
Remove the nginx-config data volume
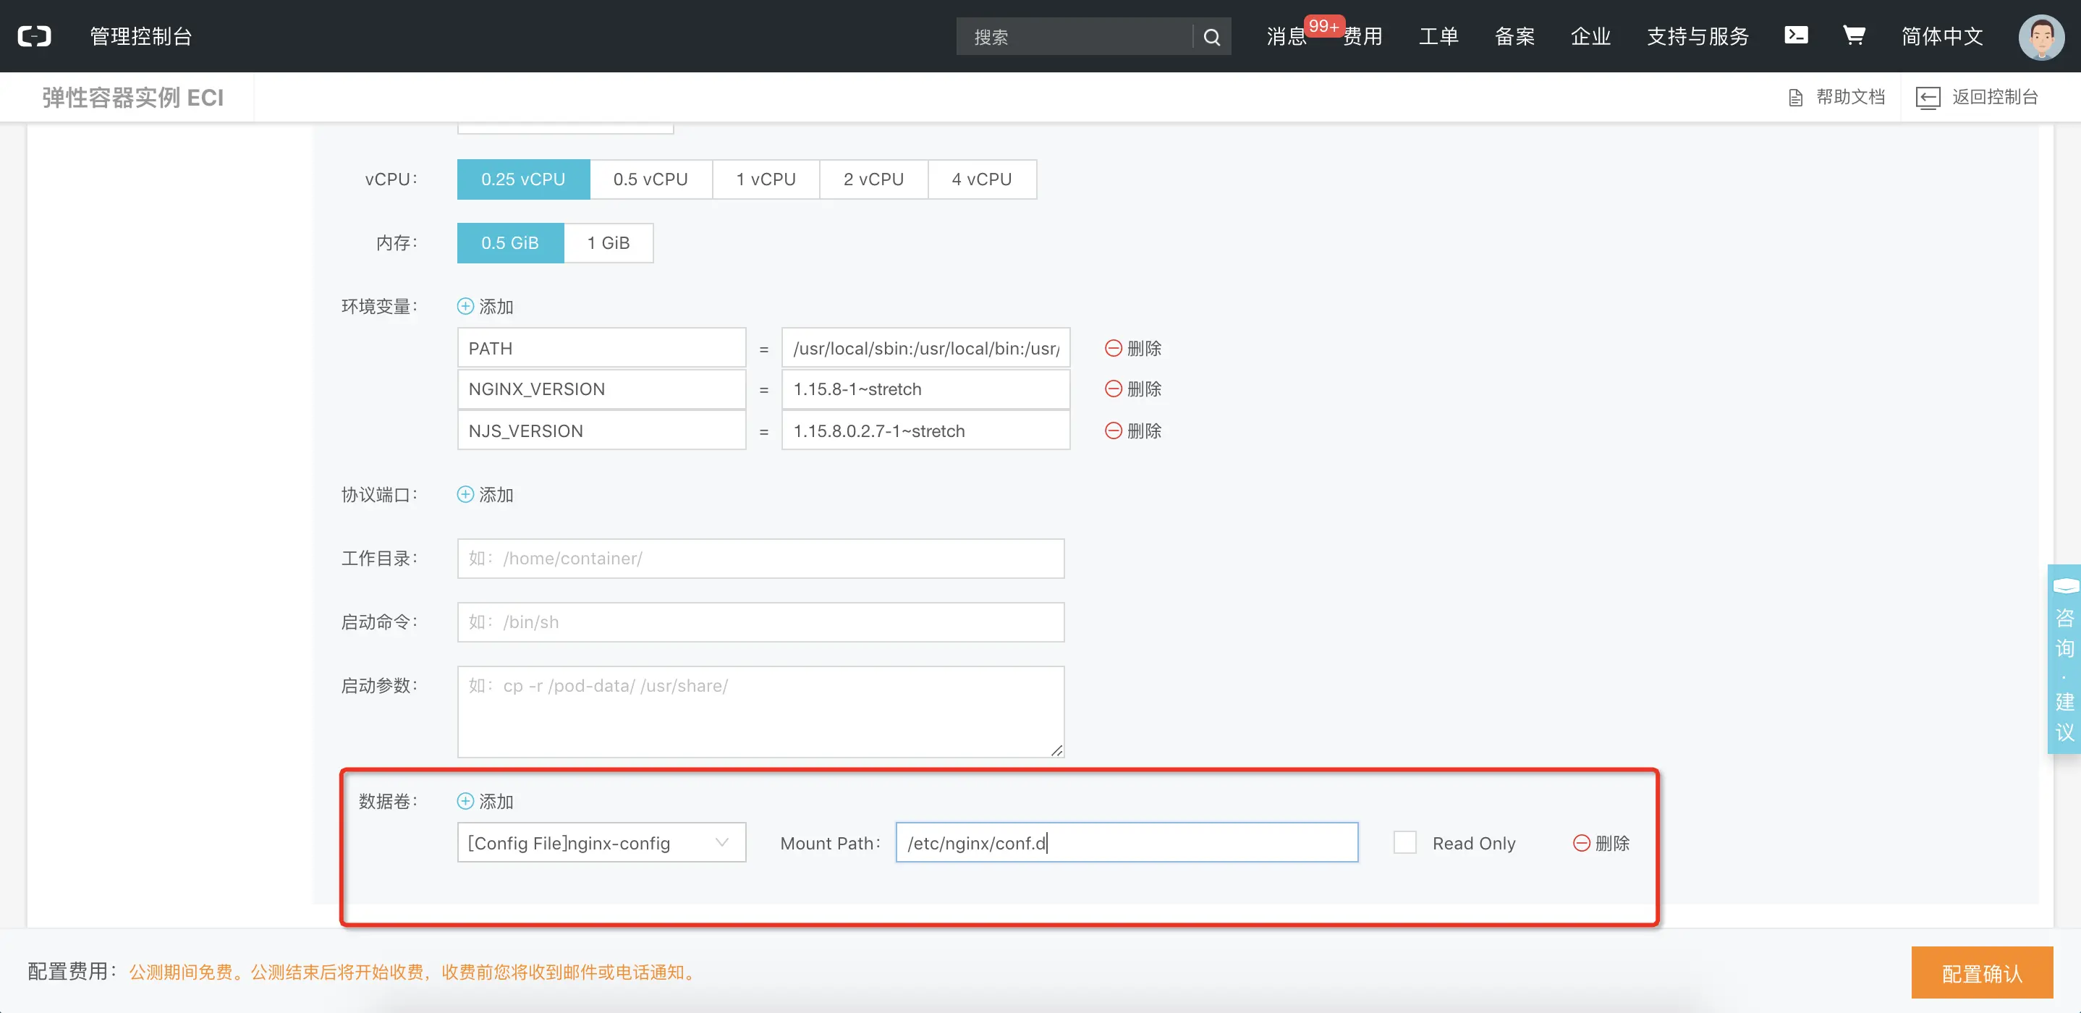coord(1601,844)
